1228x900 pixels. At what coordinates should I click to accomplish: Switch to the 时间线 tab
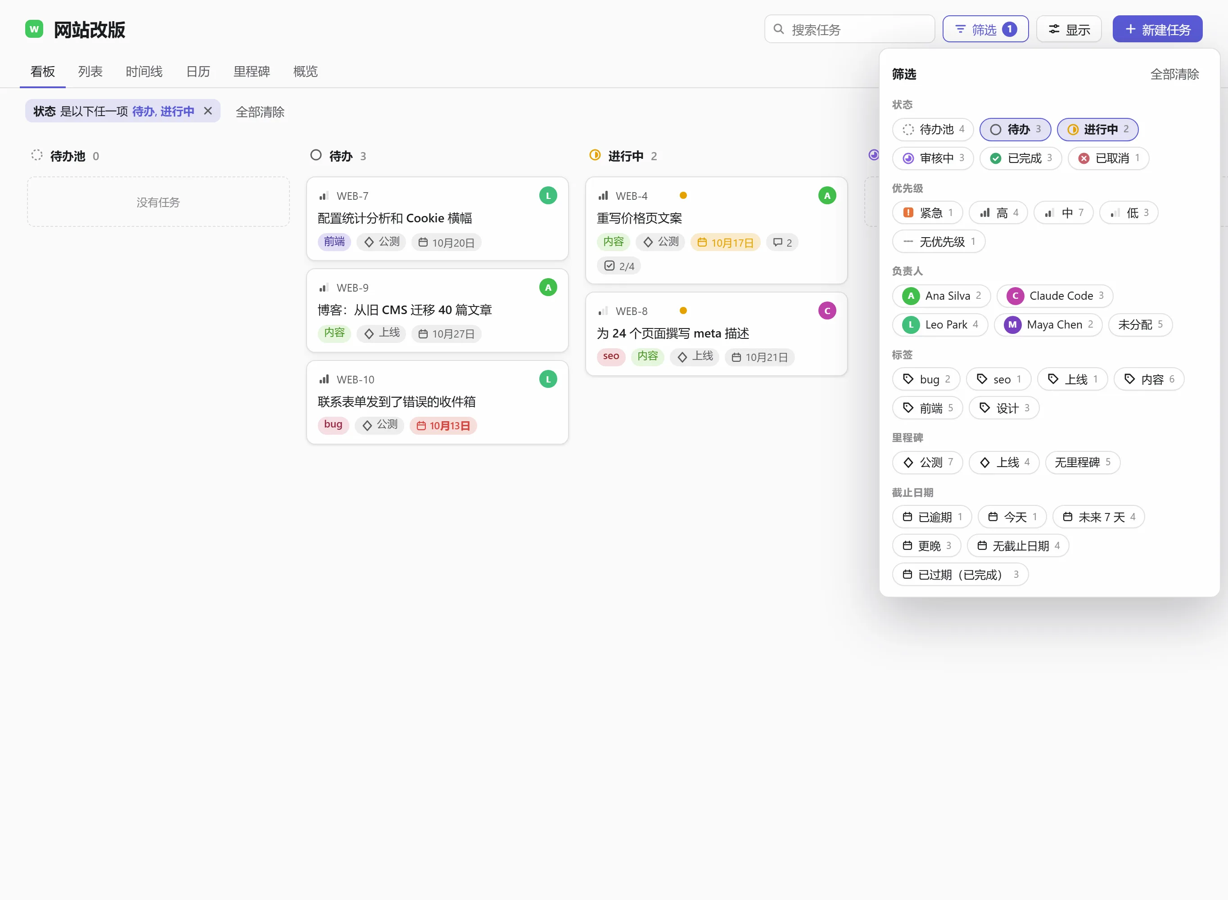tap(144, 72)
